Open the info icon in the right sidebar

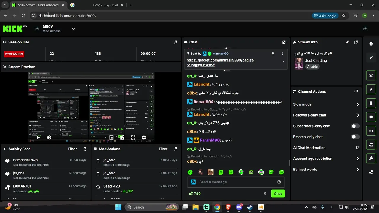coord(371,44)
